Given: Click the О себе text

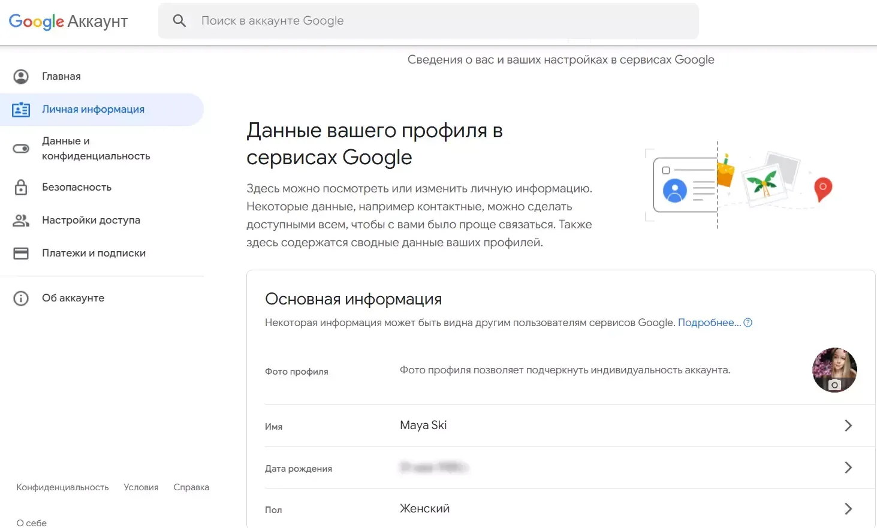Looking at the screenshot, I should (x=32, y=523).
